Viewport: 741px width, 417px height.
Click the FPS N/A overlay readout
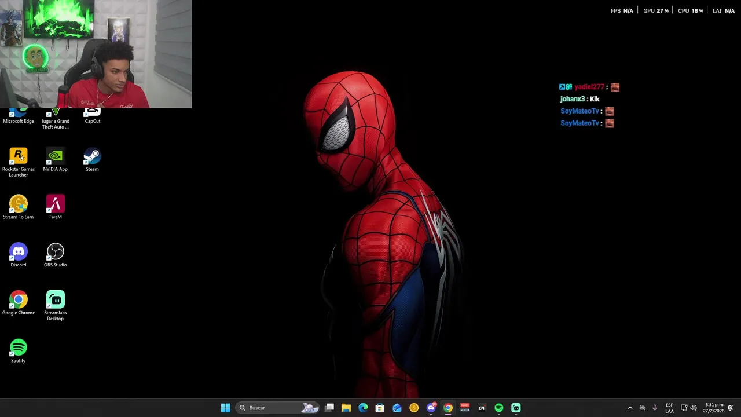622,11
